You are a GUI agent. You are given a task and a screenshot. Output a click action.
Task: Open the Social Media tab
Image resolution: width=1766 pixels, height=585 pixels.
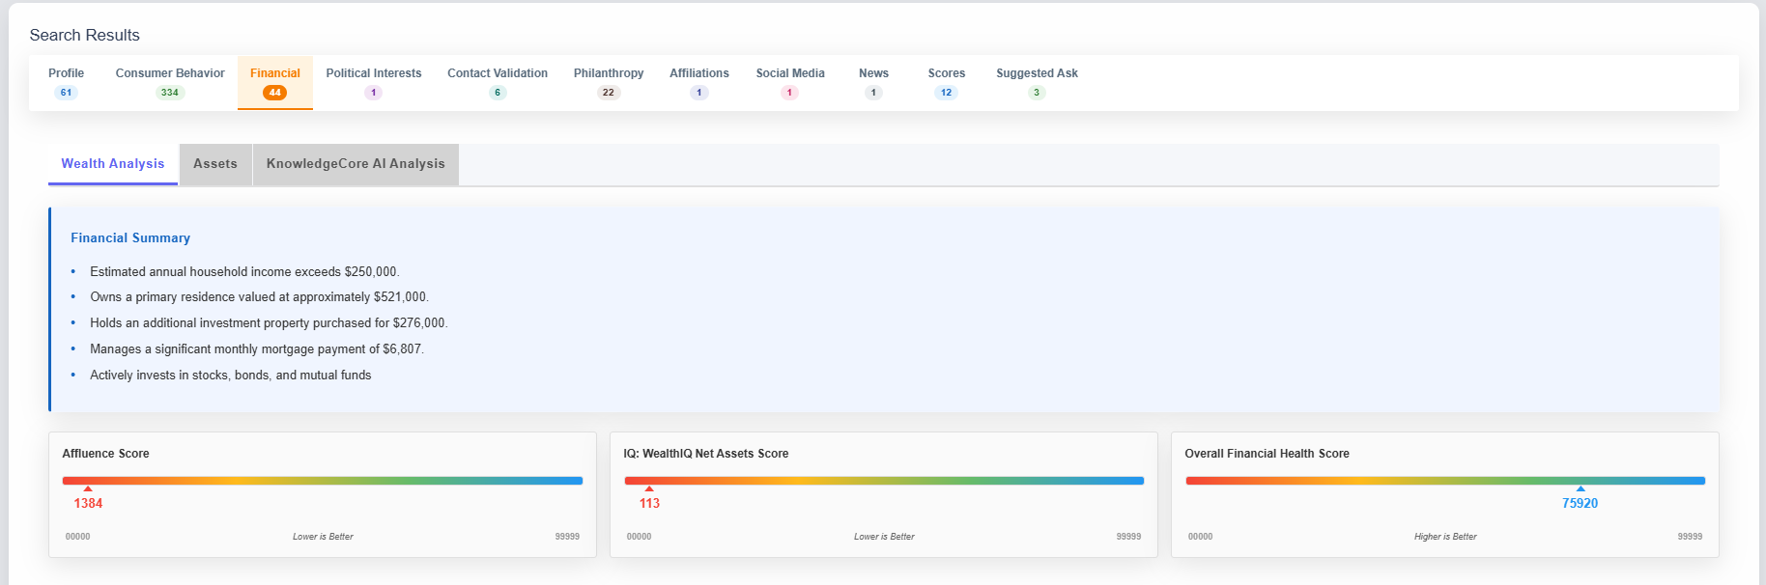coord(790,82)
